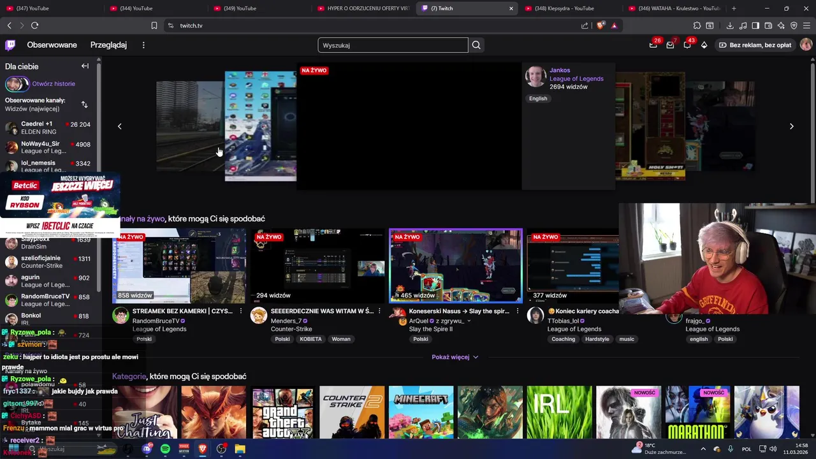Open the user avatar menu in Twitch header

point(806,45)
